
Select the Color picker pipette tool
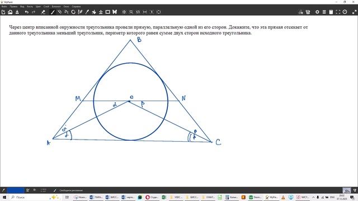pos(87,12)
